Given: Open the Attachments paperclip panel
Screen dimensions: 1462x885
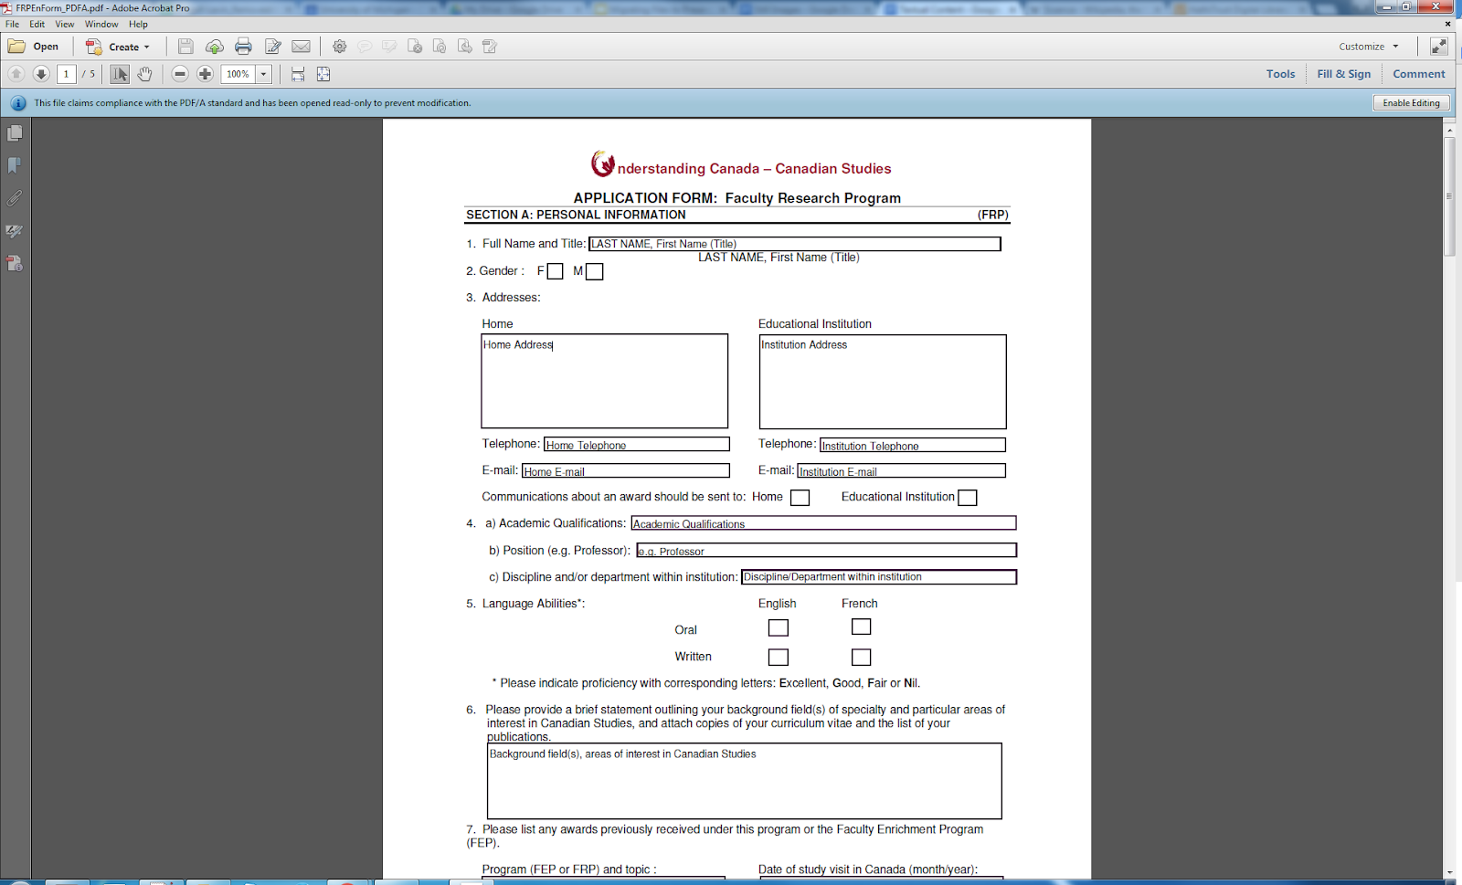Looking at the screenshot, I should click(15, 198).
